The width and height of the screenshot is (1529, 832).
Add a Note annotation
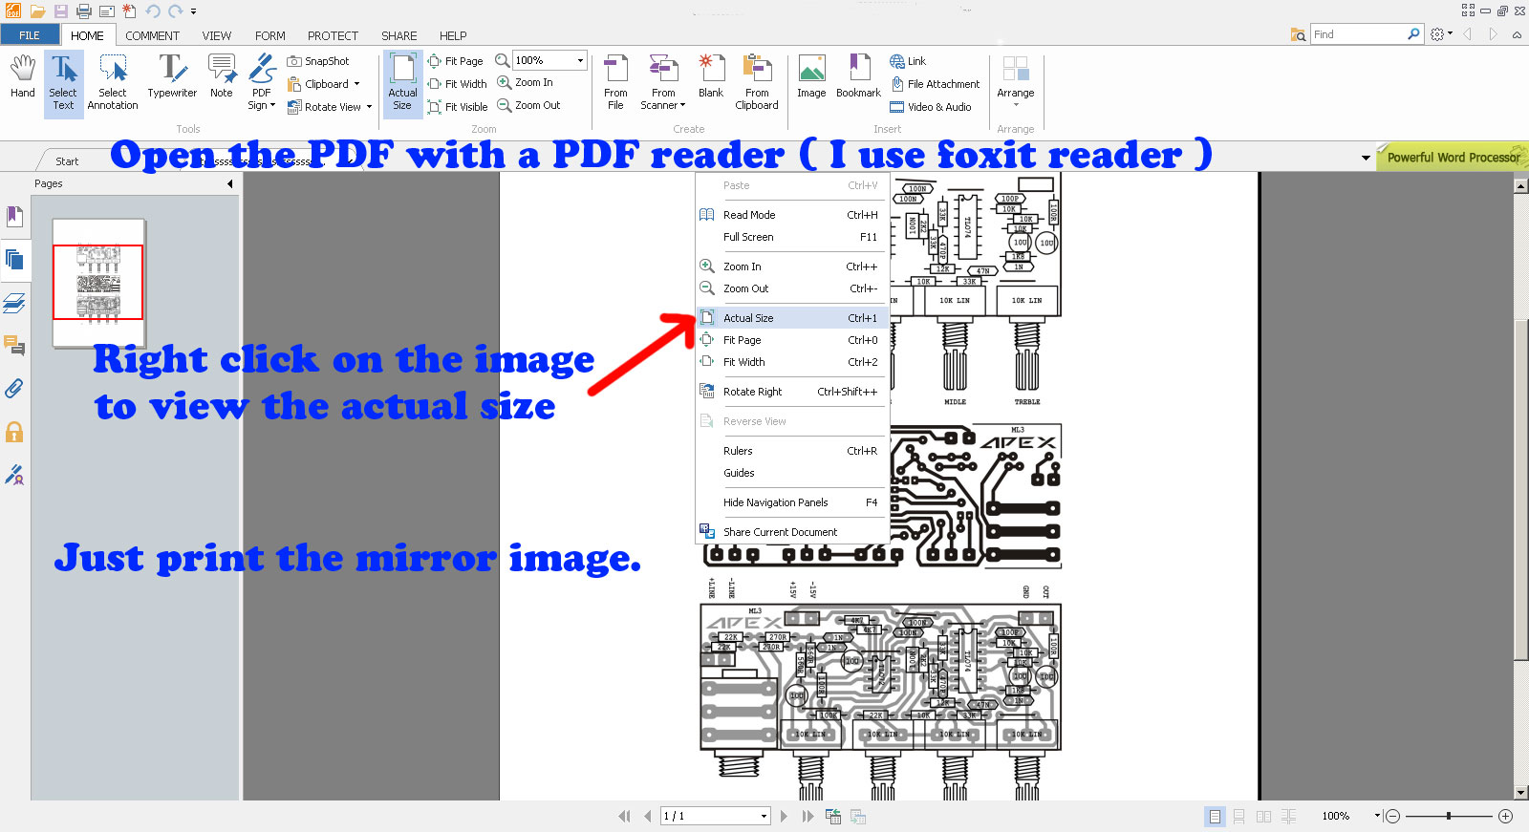[x=221, y=76]
